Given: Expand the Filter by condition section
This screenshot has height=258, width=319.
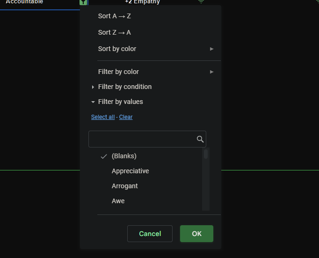Looking at the screenshot, I should [x=124, y=87].
